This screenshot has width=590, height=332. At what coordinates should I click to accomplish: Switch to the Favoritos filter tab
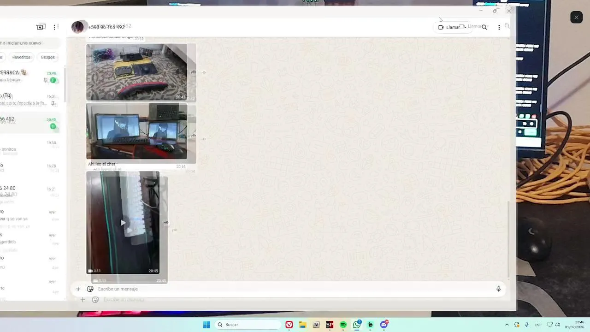[x=21, y=57]
